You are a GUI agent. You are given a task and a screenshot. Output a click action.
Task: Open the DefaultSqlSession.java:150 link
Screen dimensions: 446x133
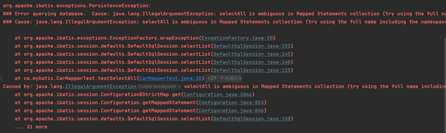tap(252, 119)
